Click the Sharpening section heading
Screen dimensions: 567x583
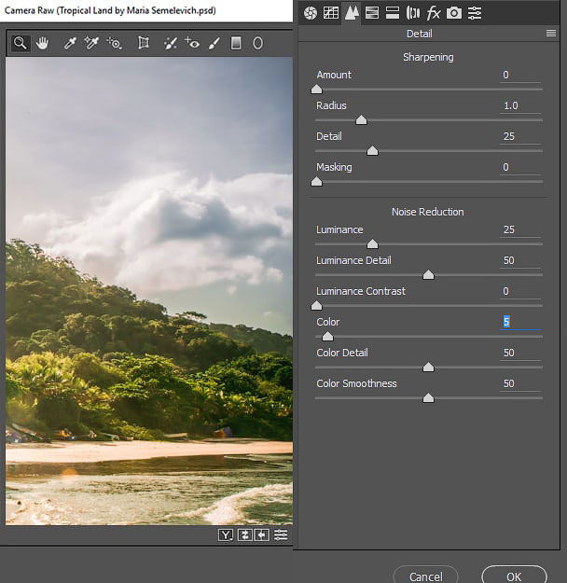point(428,57)
